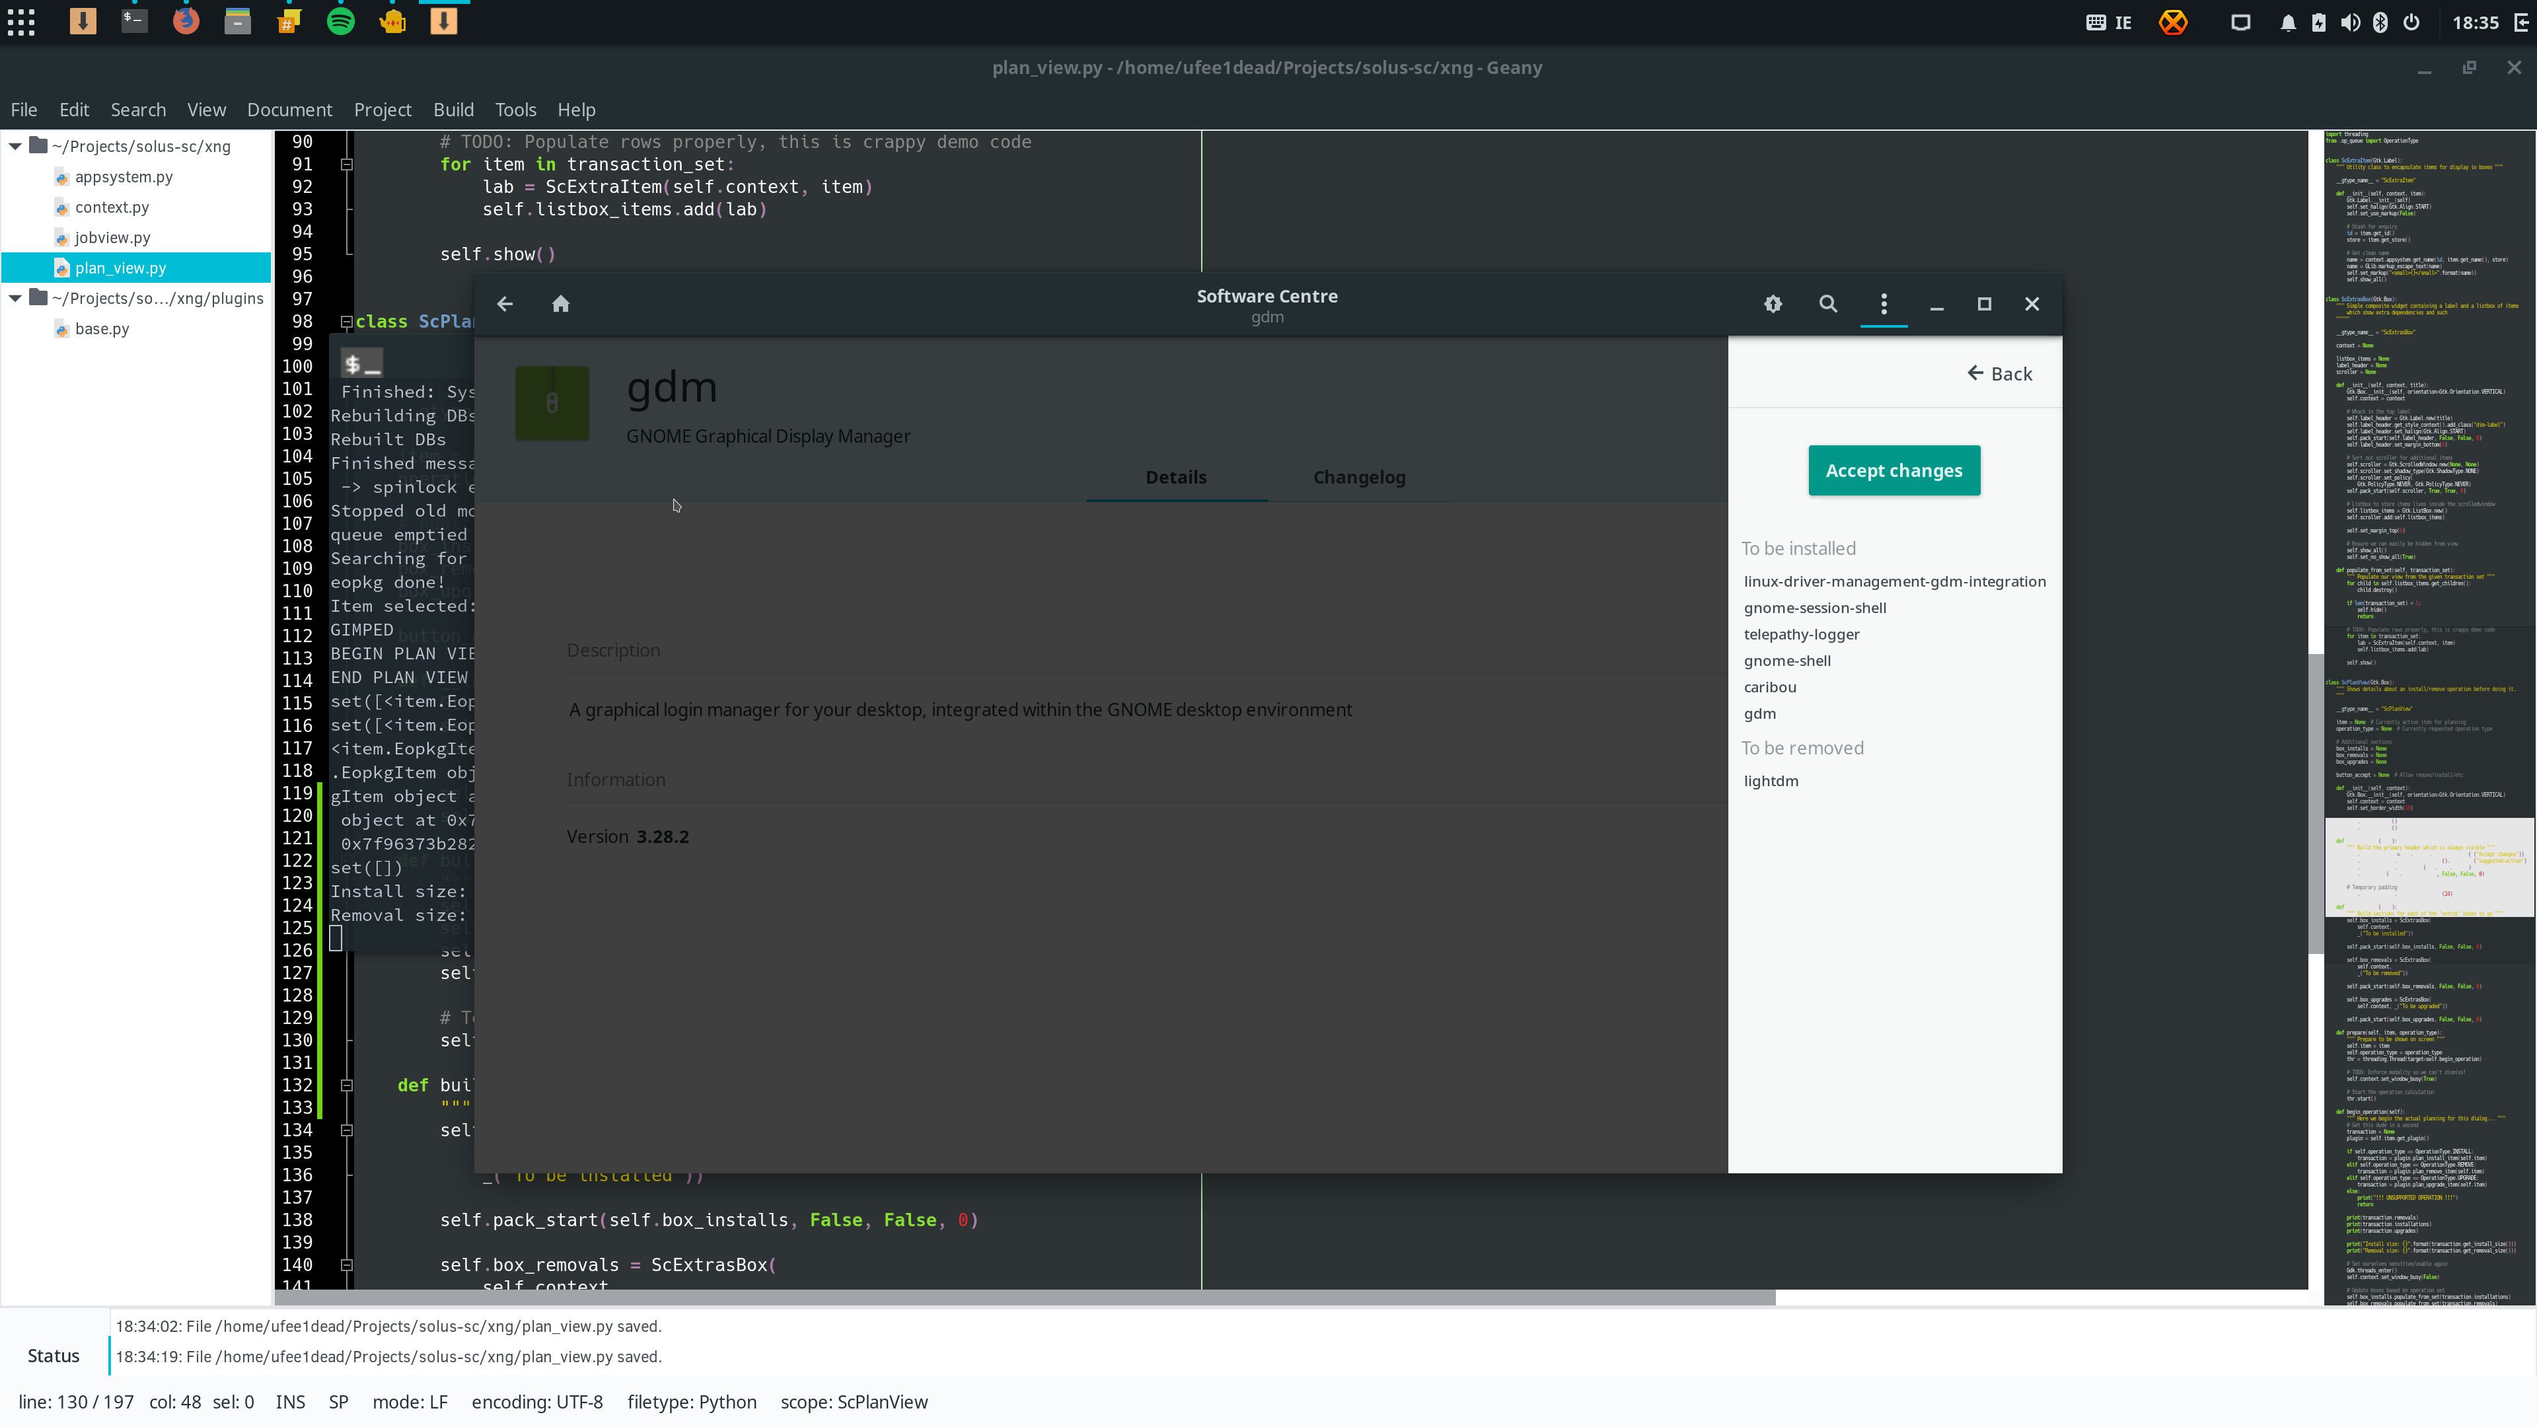The image size is (2537, 1427).
Task: Open the Search menu in Geany
Action: 138,109
